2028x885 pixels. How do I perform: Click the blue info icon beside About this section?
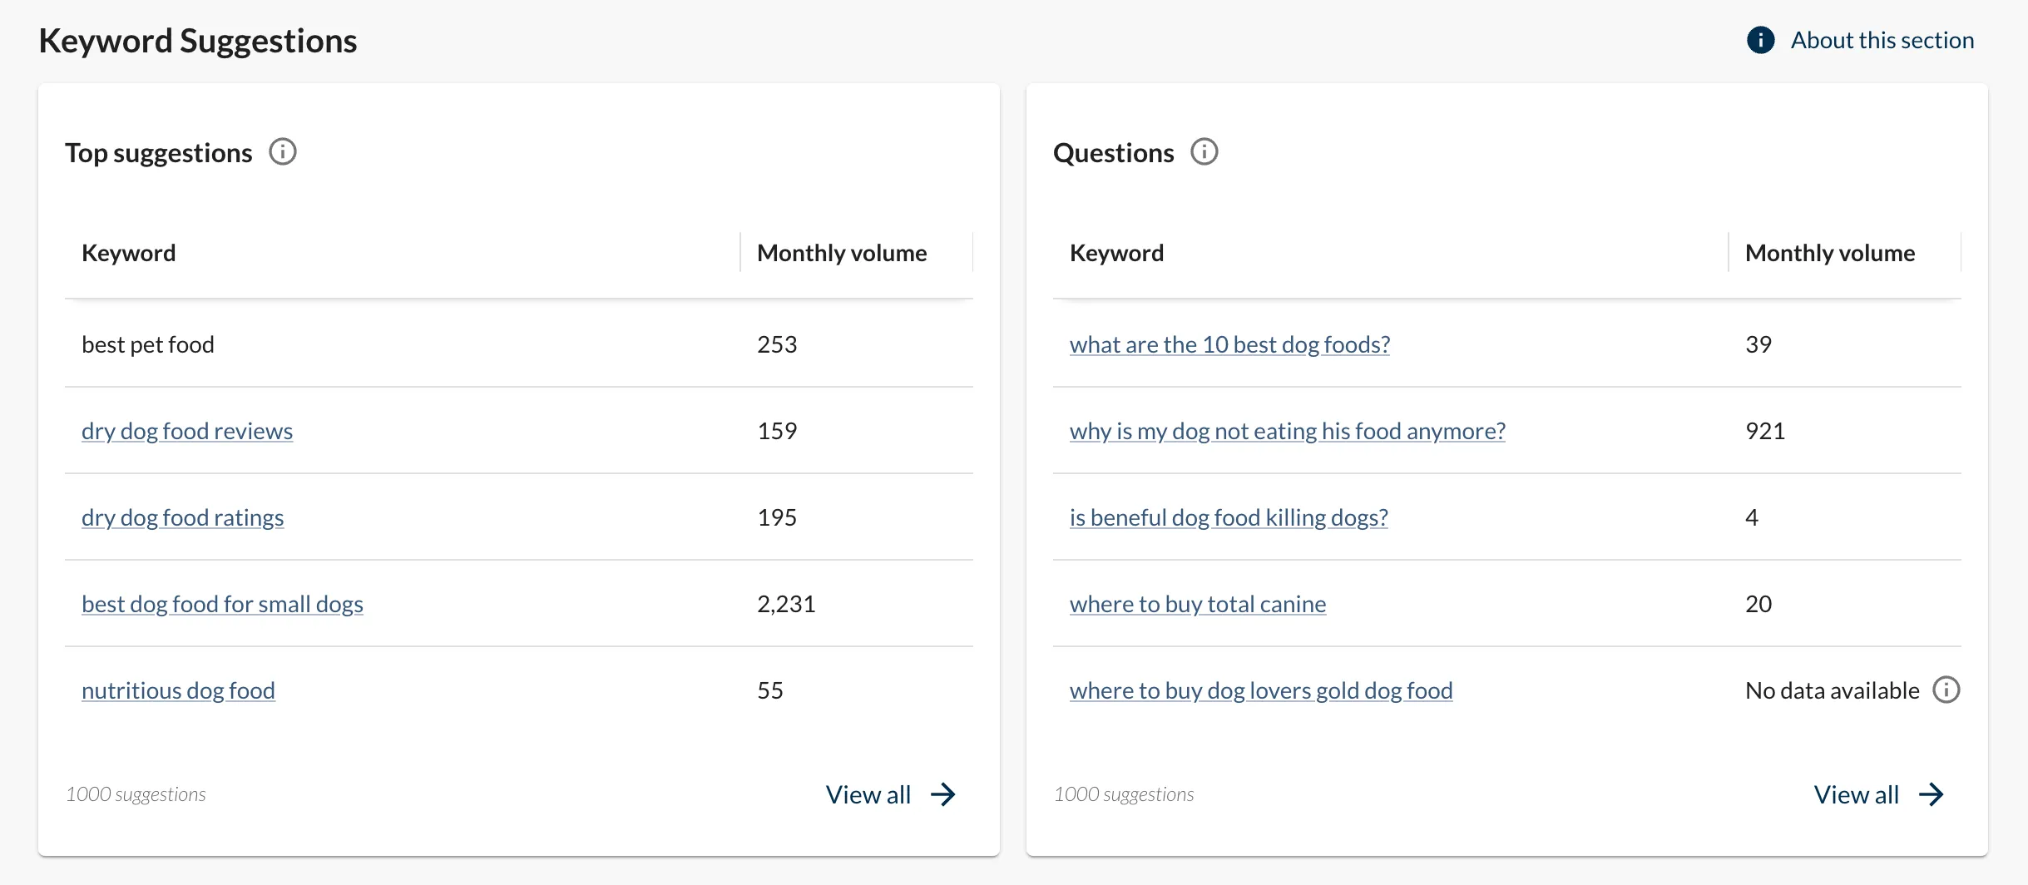(1760, 40)
